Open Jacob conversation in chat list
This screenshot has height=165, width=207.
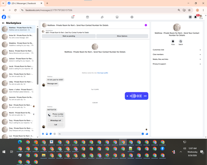18,68
